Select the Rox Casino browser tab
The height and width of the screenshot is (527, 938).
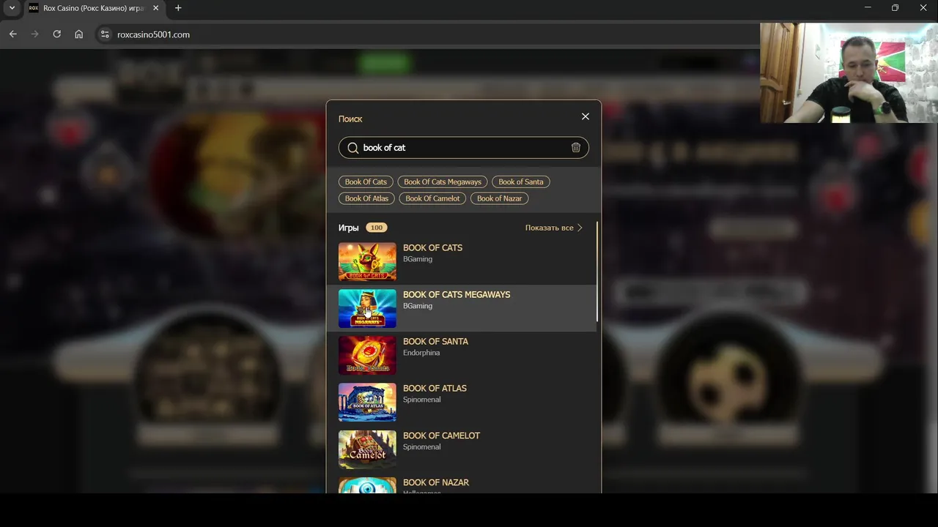pyautogui.click(x=94, y=8)
